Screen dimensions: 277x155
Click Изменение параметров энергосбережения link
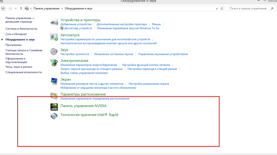(x=89, y=65)
